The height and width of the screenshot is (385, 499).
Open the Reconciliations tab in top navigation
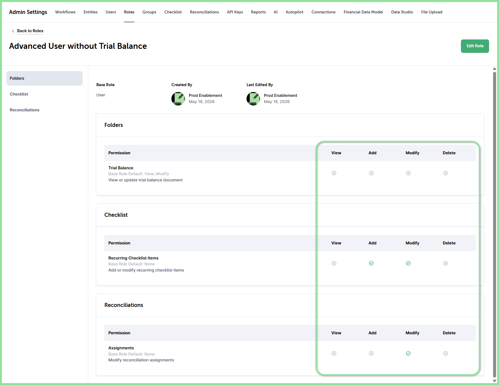(x=204, y=12)
